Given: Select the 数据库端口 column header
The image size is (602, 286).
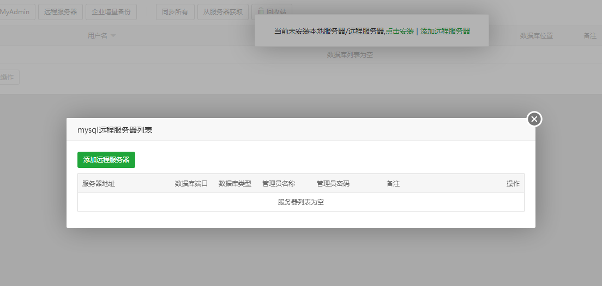Looking at the screenshot, I should (191, 183).
